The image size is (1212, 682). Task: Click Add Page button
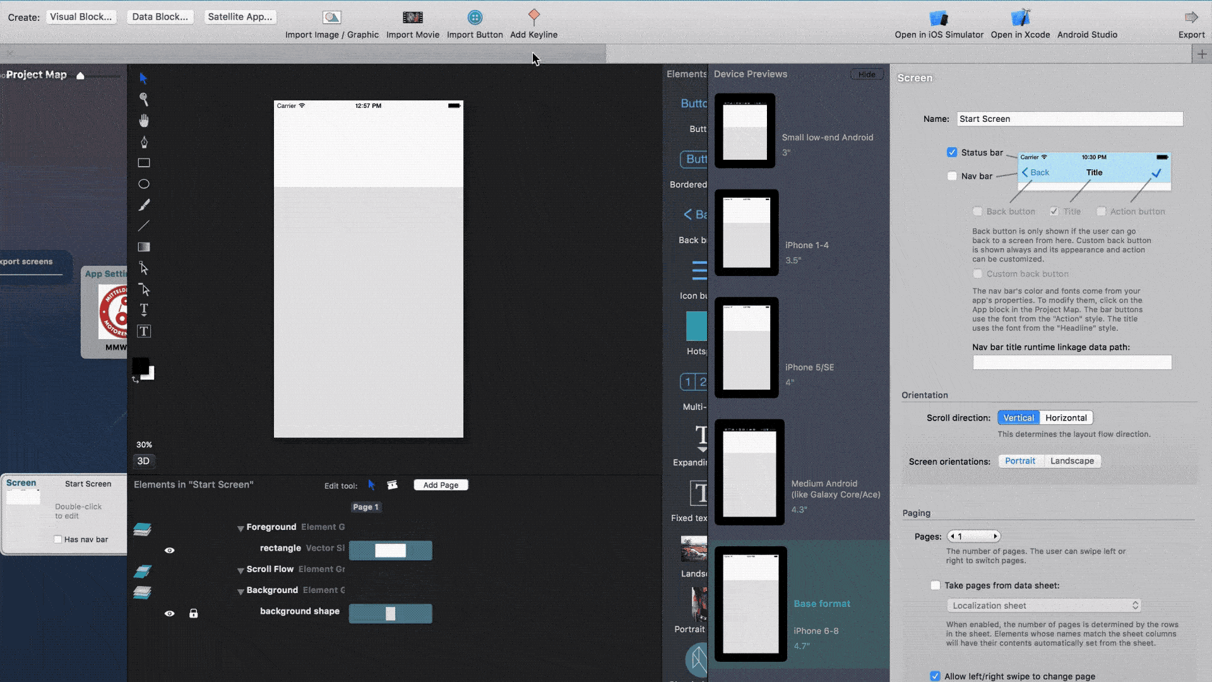(441, 484)
